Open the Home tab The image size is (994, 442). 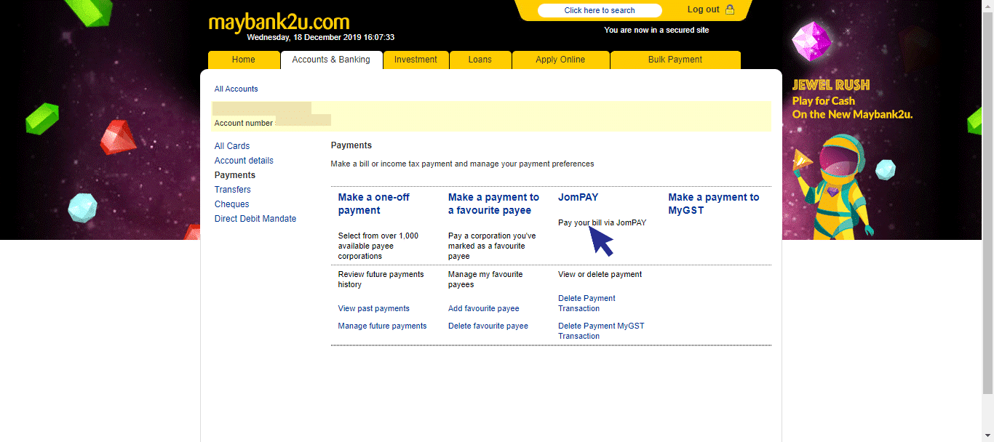[x=244, y=60]
